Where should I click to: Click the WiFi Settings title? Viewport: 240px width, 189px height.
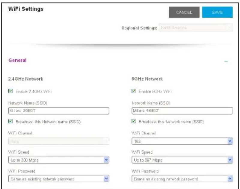click(x=26, y=9)
